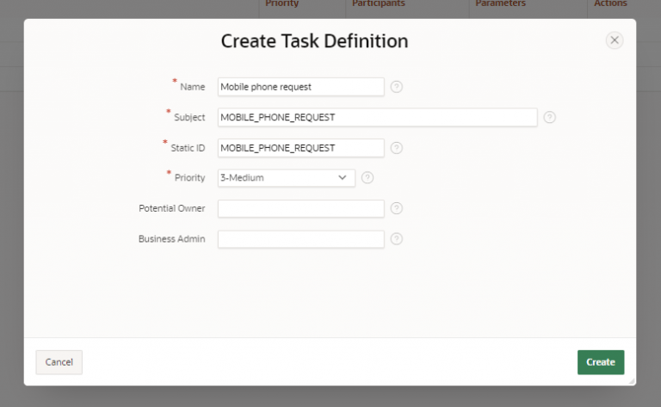Open help for the Static ID field
Screen dimensions: 661x407
(396, 148)
